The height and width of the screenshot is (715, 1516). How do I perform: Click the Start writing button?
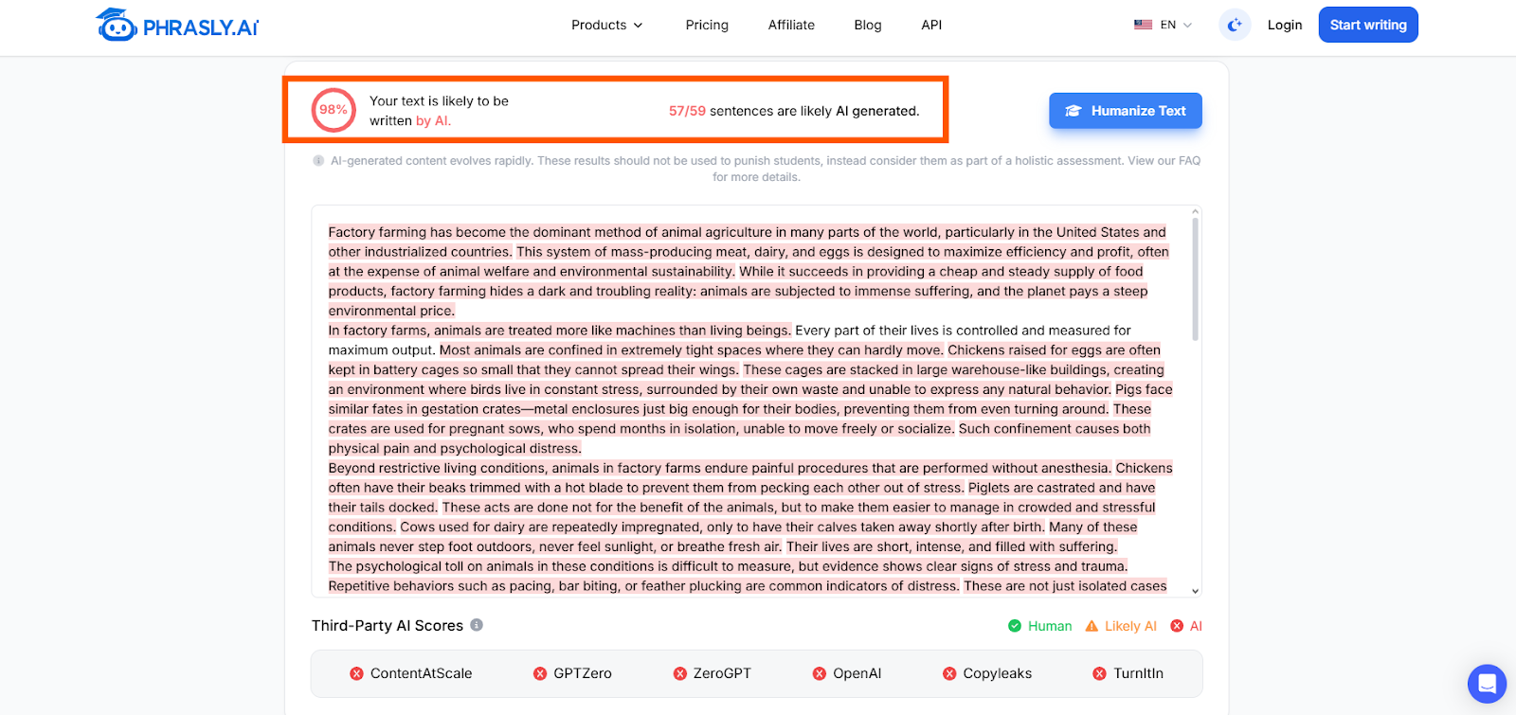click(1368, 26)
